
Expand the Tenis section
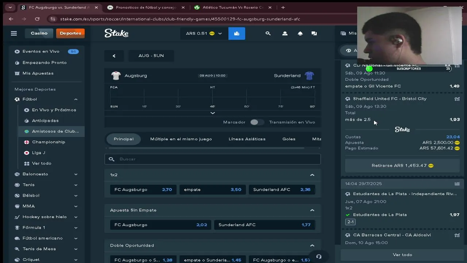pos(76,185)
